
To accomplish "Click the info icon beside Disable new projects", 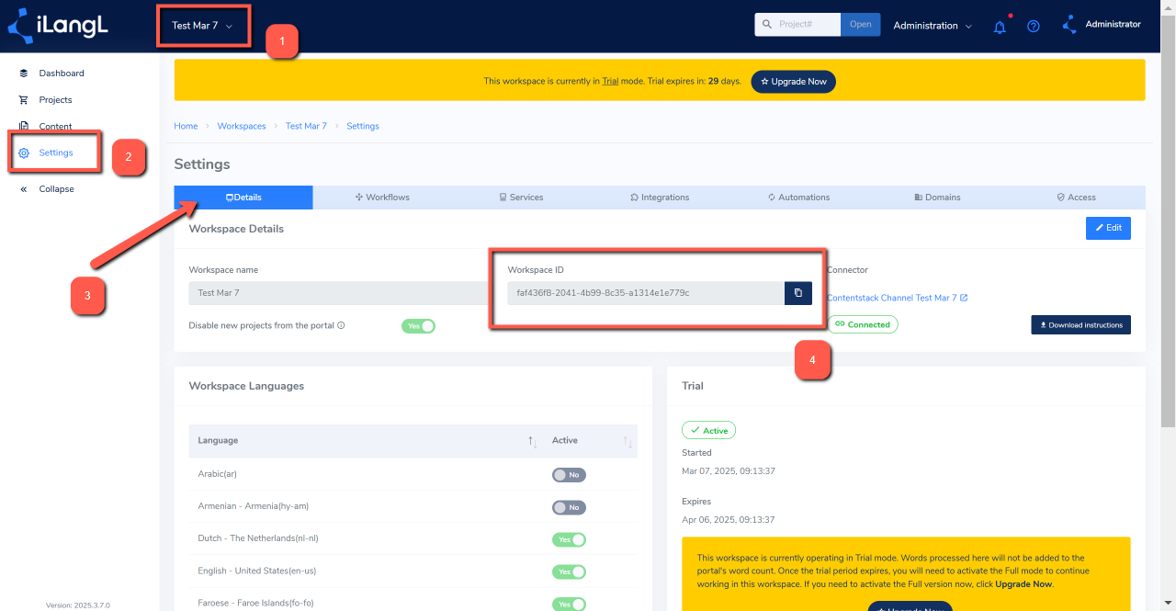I will (x=341, y=325).
